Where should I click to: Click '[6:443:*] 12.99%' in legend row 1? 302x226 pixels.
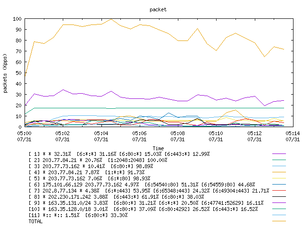pos(187,154)
